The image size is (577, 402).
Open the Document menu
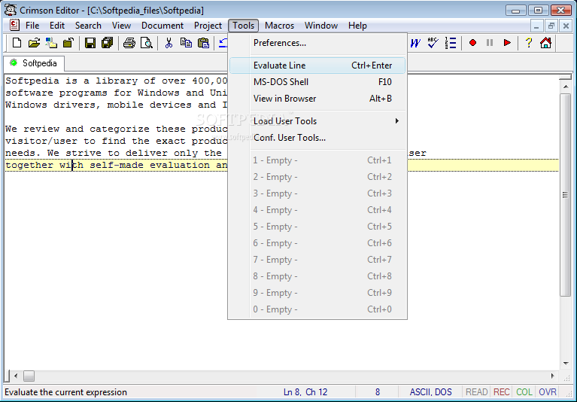pos(162,26)
